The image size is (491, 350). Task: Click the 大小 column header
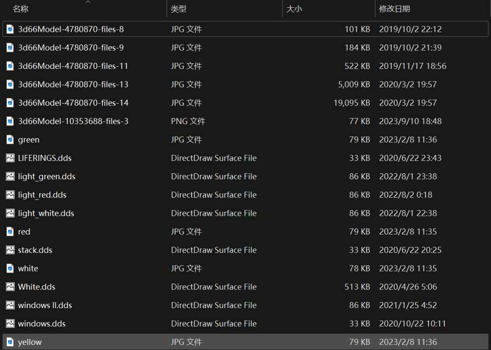click(294, 9)
